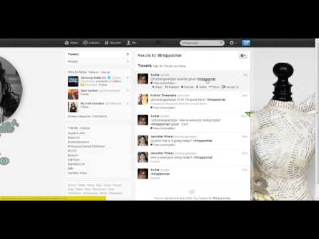Open the Connect tab in top bar

tap(91, 42)
